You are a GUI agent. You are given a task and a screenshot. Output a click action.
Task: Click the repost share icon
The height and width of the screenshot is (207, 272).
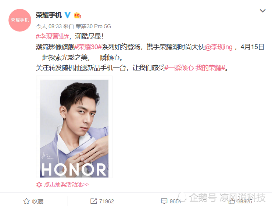[x=94, y=201]
